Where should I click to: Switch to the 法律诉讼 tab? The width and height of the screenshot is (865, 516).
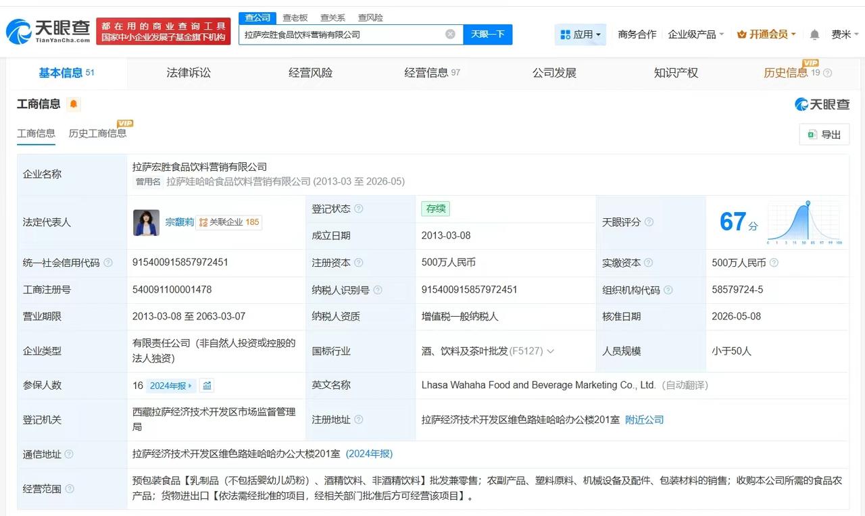tap(189, 73)
